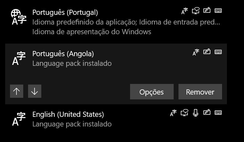
Task: Click the microphone speech recognition icon for English
Action: [x=195, y=113]
